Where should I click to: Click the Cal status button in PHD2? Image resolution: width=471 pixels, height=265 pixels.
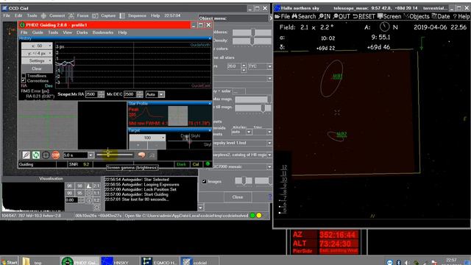tap(196, 164)
